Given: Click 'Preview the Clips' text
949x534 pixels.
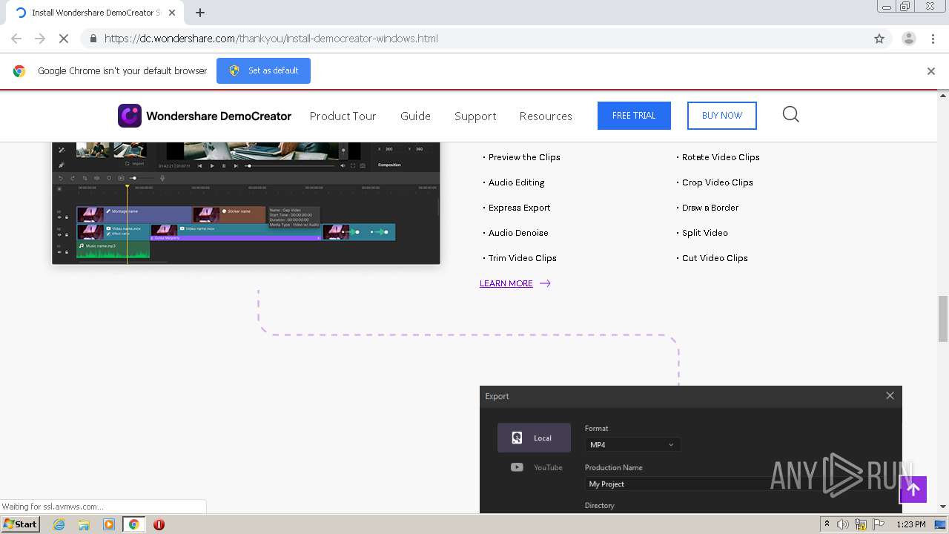Looking at the screenshot, I should [524, 157].
